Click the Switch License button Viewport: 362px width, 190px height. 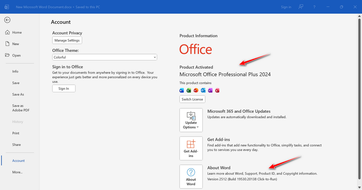click(x=192, y=99)
